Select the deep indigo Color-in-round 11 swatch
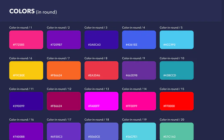Image resolution: width=224 pixels, height=140 pixels. pyautogui.click(x=26, y=101)
